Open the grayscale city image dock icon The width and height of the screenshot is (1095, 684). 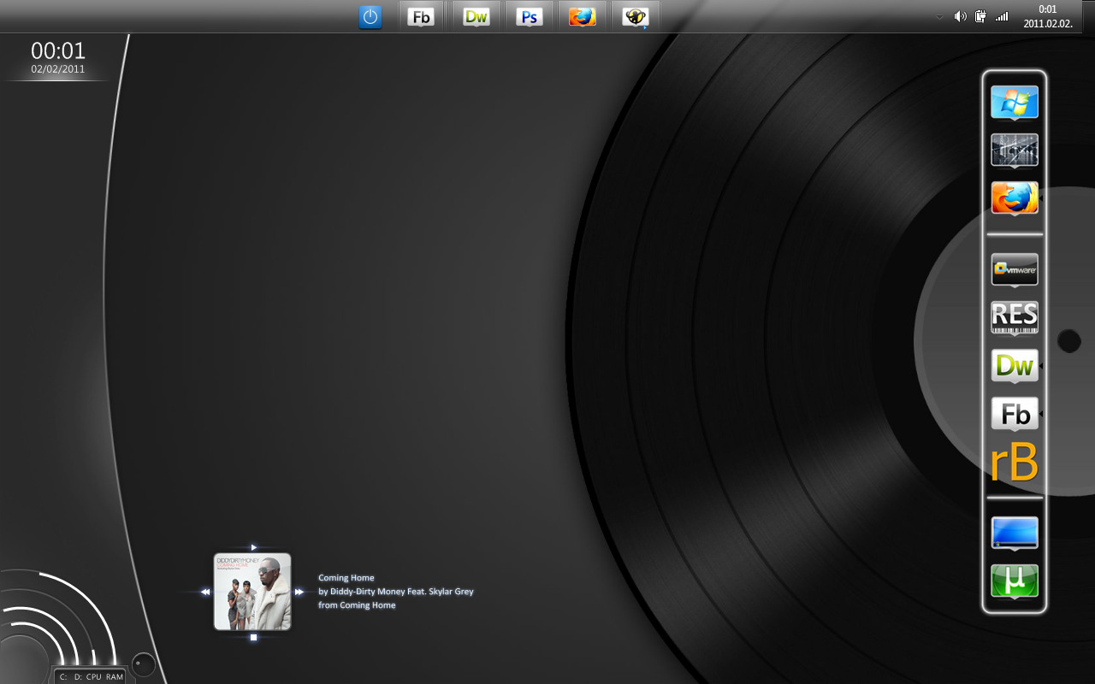[1015, 150]
